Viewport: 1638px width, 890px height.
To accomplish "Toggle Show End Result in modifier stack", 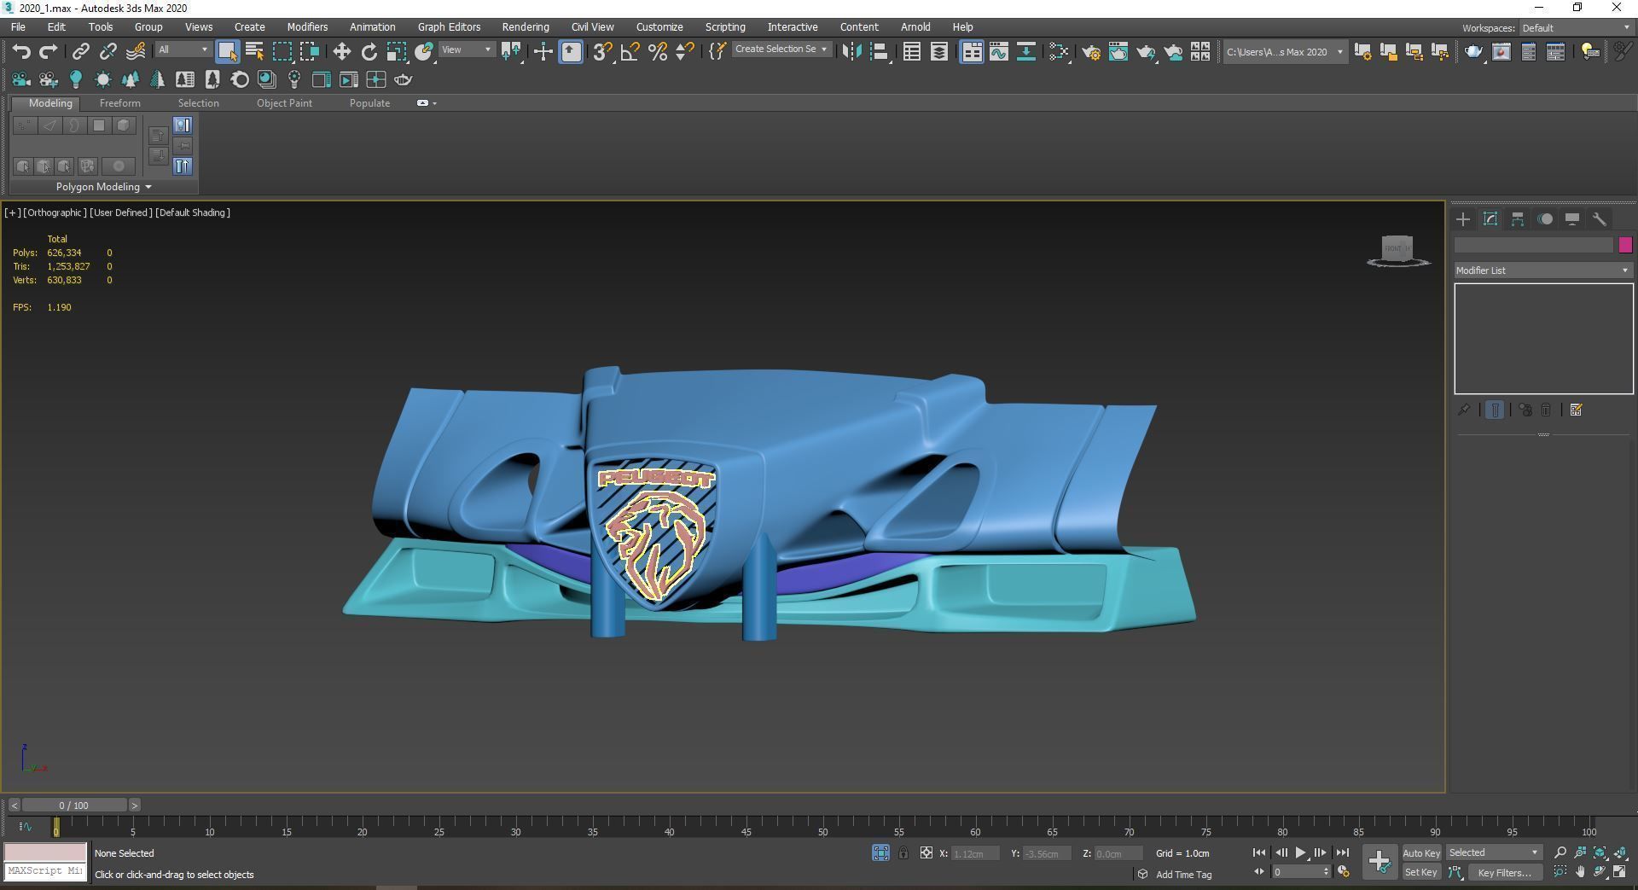I will point(1495,410).
